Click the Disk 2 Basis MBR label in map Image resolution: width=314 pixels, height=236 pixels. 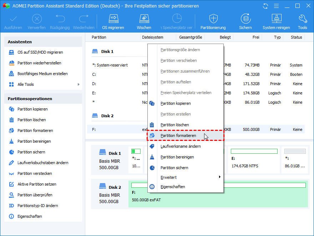tap(110, 194)
